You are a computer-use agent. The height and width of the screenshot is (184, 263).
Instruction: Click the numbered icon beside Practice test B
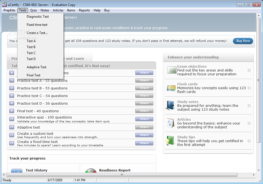pos(12,88)
